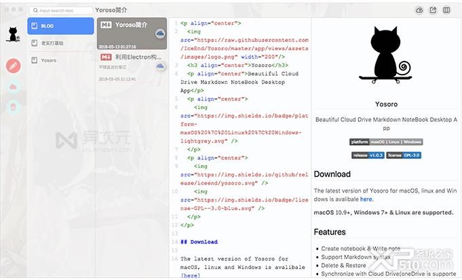This screenshot has height=280, width=462.
Task: Select the 老实打基础 notebook
Action: [x=60, y=43]
